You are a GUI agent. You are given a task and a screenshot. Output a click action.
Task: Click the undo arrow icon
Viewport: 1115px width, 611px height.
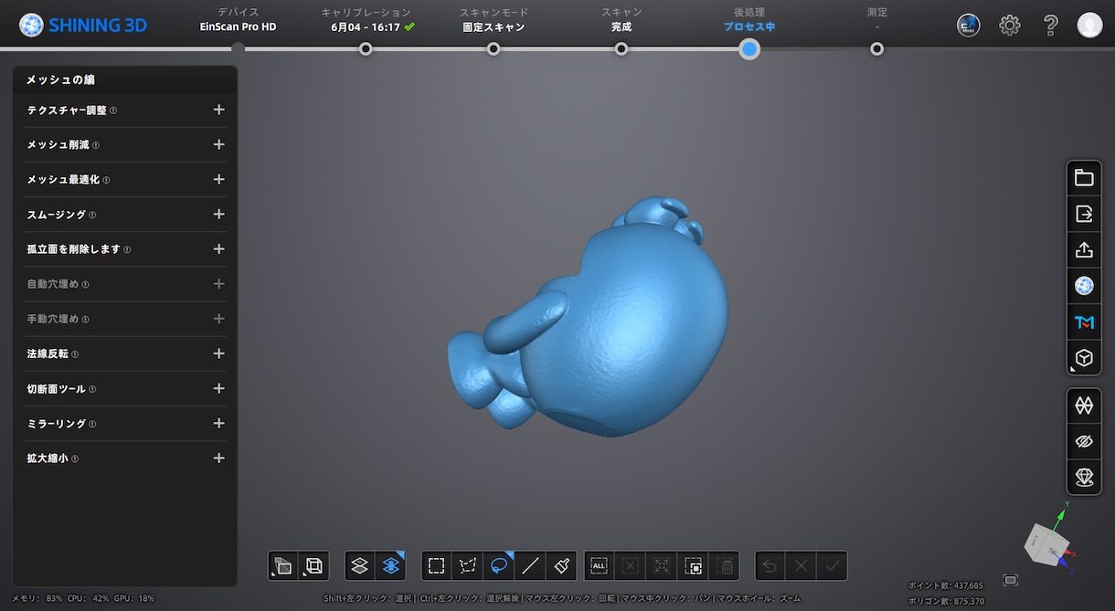tap(770, 566)
